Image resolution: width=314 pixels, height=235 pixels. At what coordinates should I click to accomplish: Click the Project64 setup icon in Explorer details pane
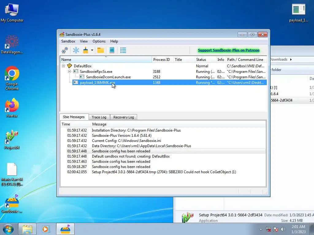pyautogui.click(x=188, y=218)
